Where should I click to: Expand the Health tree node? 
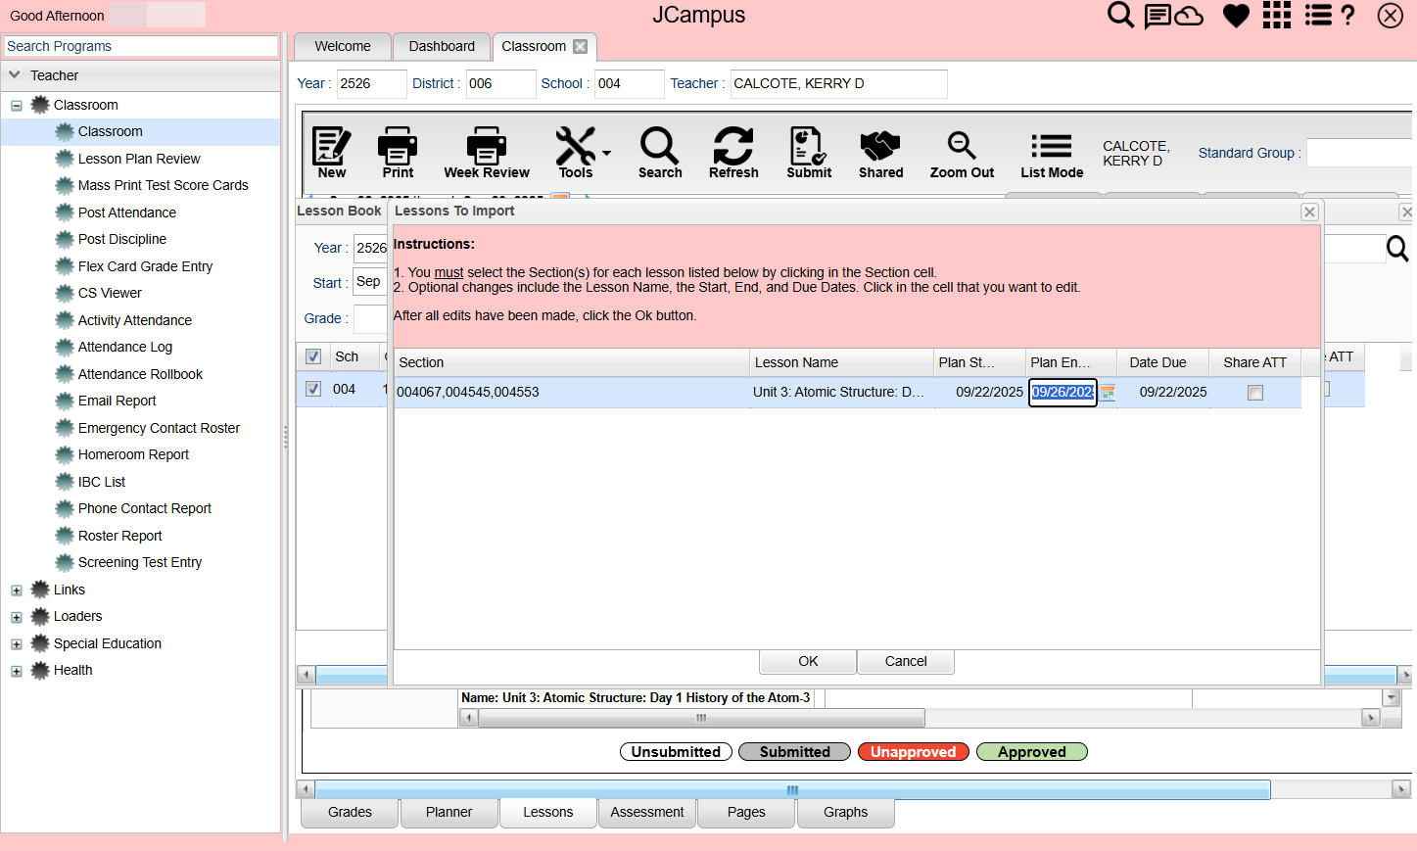point(17,672)
